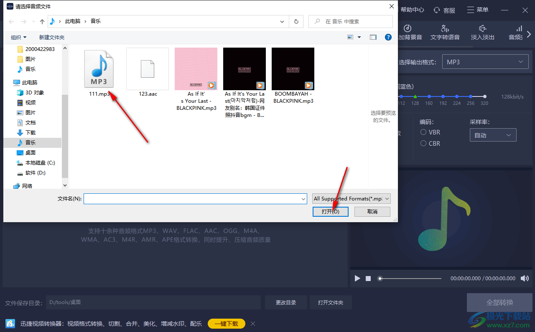This screenshot has height=332, width=535.
Task: Open the 文档 folder in sidebar
Action: click(26, 122)
